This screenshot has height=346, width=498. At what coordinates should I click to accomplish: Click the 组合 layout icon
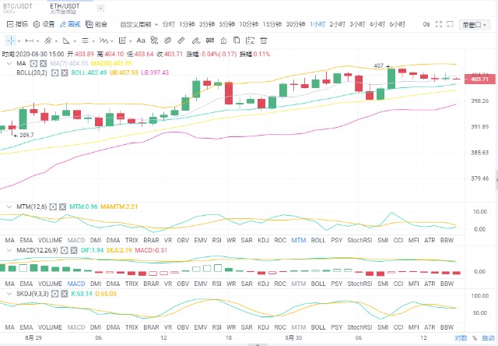pyautogui.click(x=97, y=24)
